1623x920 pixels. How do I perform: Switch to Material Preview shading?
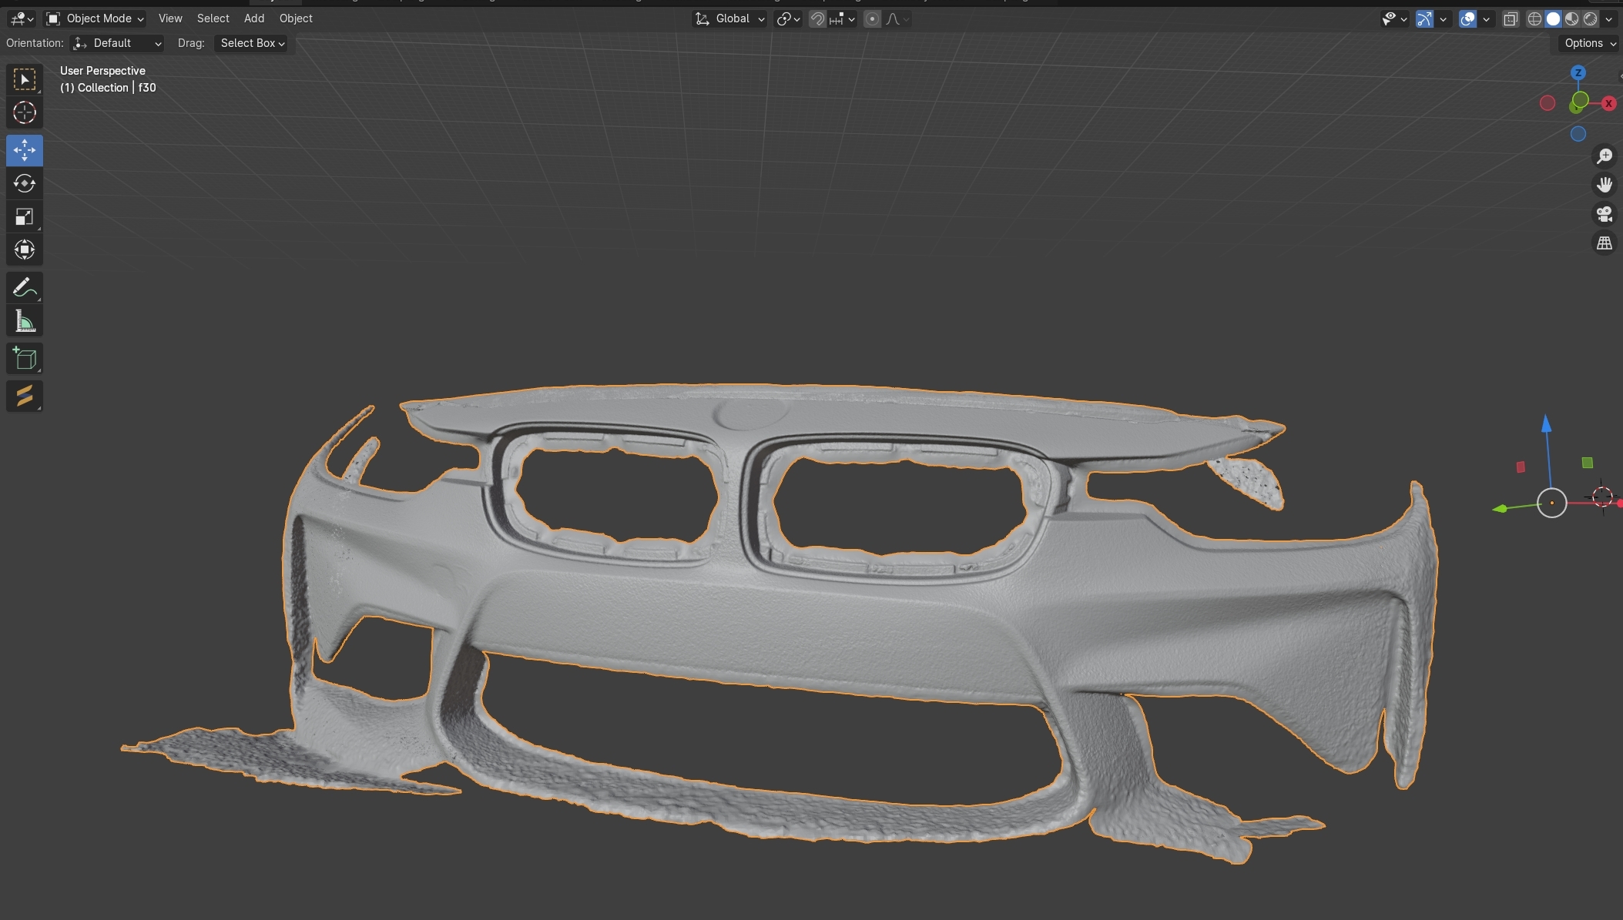tap(1571, 19)
